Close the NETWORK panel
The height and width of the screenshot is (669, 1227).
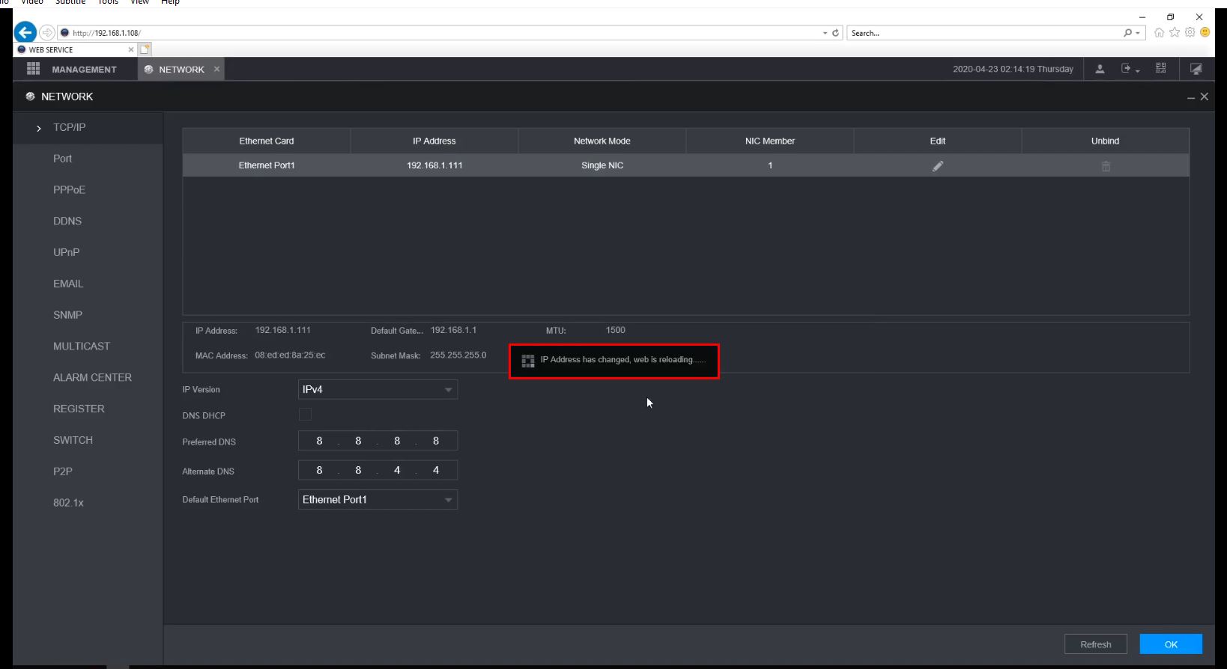coord(1205,97)
